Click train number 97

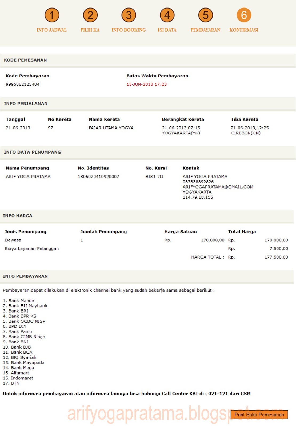tap(50, 128)
